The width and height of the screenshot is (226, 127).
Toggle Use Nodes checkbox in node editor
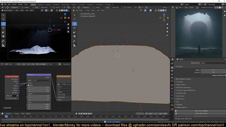click(x=37, y=64)
